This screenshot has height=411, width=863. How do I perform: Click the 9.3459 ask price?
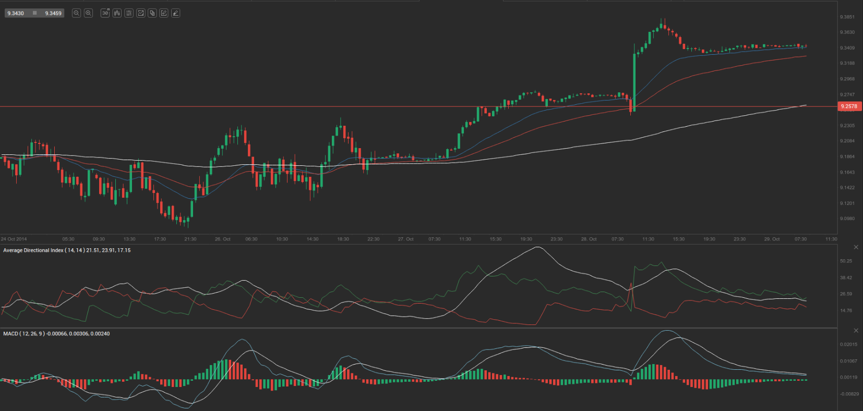tap(53, 13)
